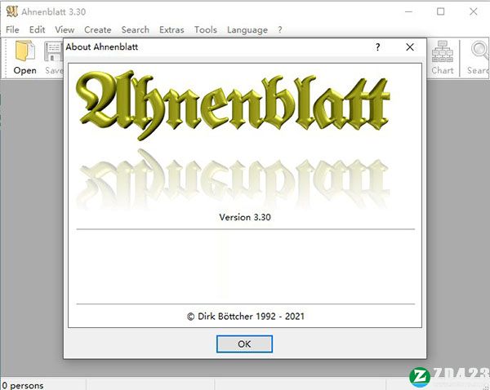Click the Search magnifier toolbar icon
The height and width of the screenshot is (390, 490).
coord(479,51)
